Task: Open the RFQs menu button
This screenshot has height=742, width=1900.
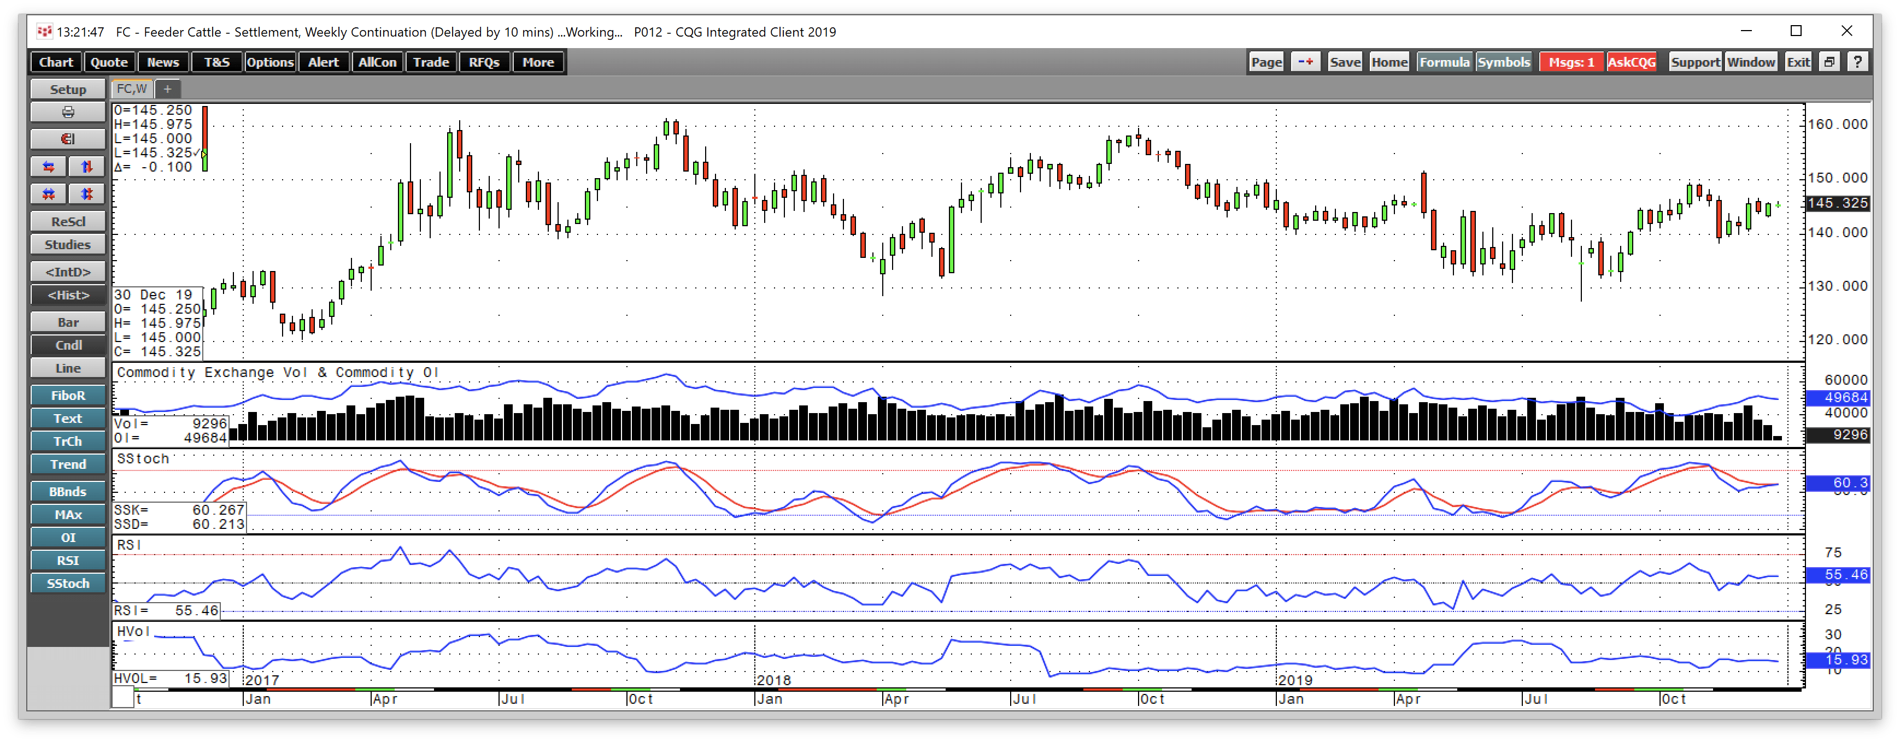Action: [485, 62]
